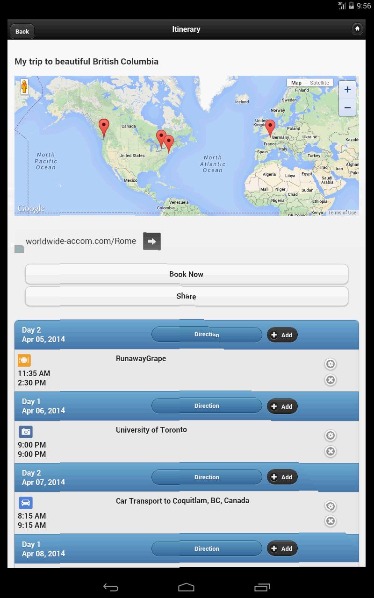Open the settings gear next to RunawayGrape

coord(331,364)
